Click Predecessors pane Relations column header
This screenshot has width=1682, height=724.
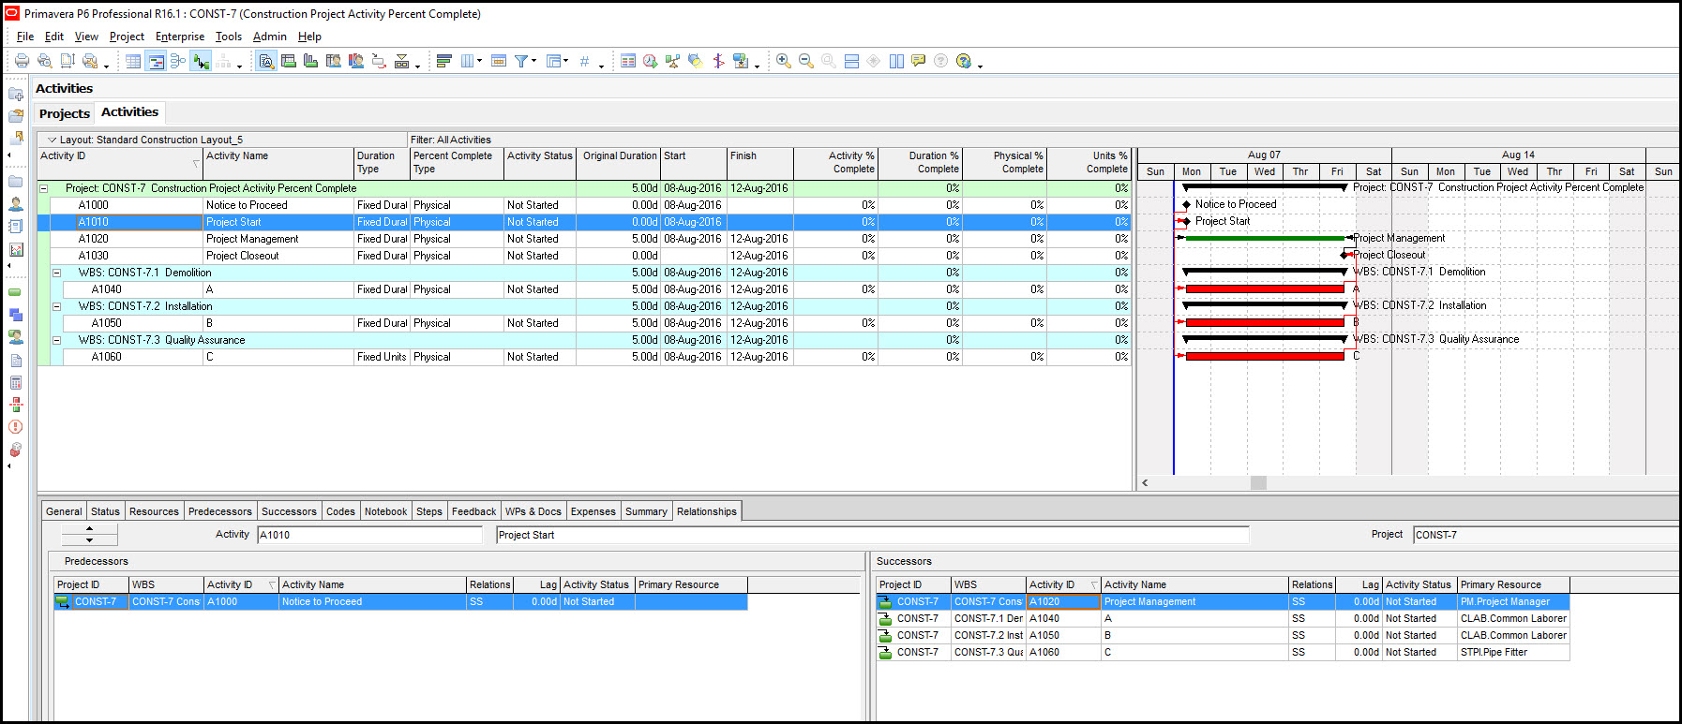point(489,584)
